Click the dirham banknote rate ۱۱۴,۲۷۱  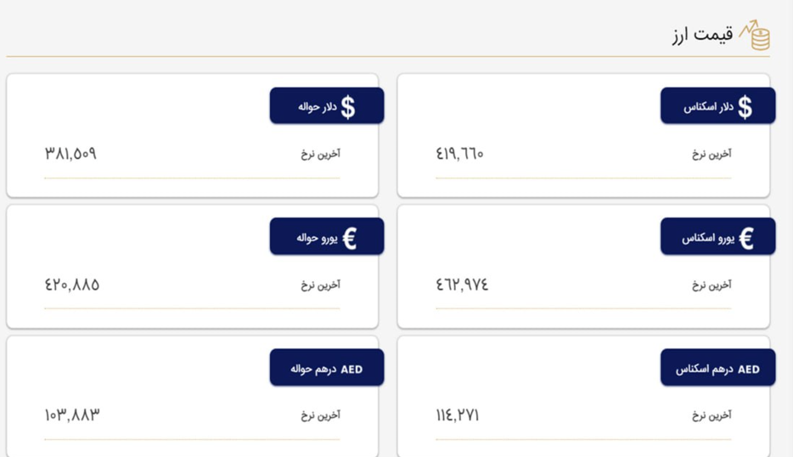[457, 415]
